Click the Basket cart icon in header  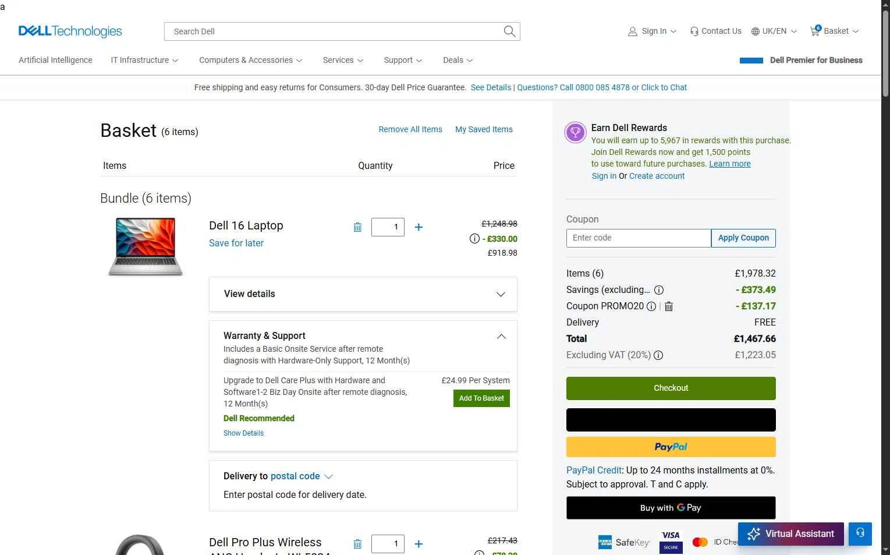(815, 31)
